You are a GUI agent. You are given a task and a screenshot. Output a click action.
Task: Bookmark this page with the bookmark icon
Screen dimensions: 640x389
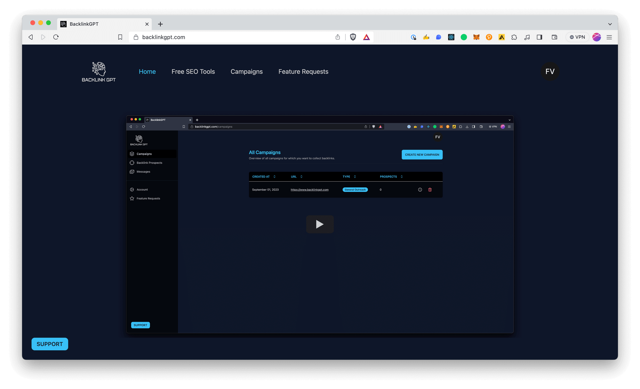pos(120,37)
